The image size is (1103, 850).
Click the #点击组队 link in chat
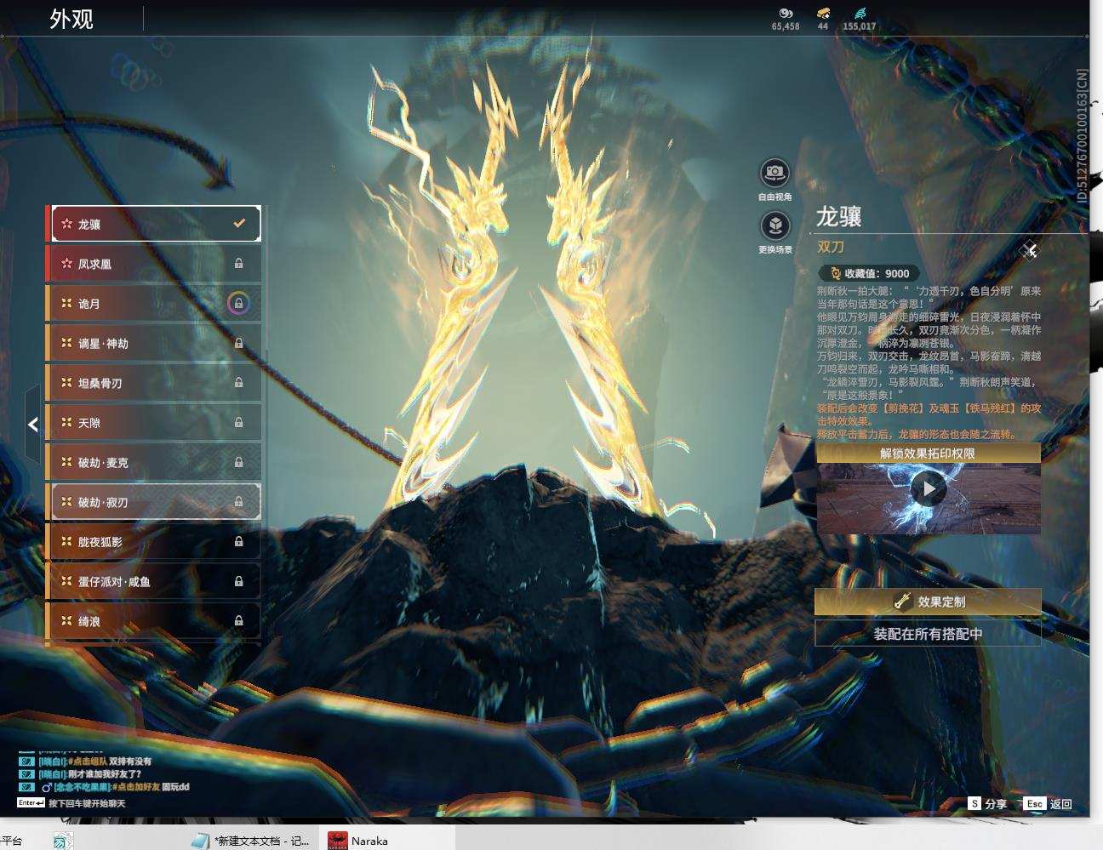click(x=87, y=762)
